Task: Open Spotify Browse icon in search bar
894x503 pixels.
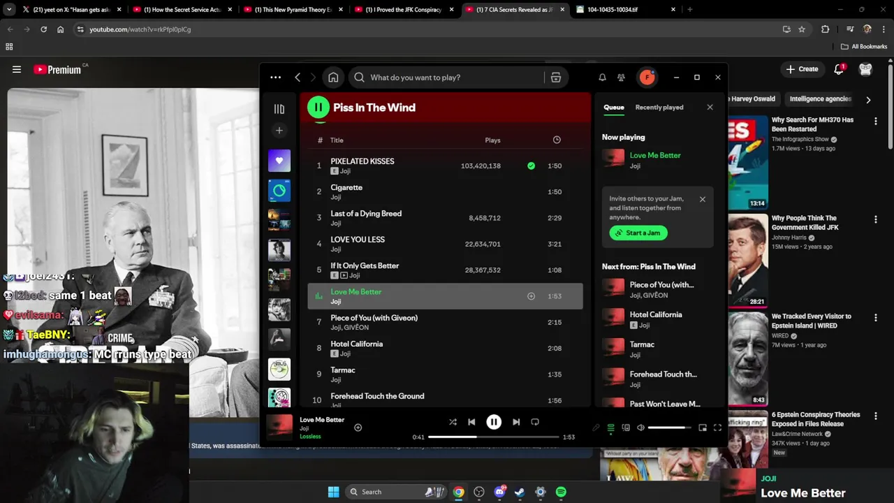Action: tap(556, 78)
